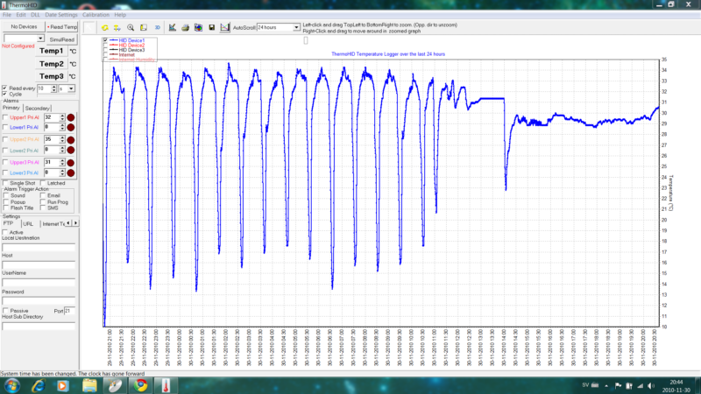
Task: Click the Host input field
Action: [x=39, y=264]
